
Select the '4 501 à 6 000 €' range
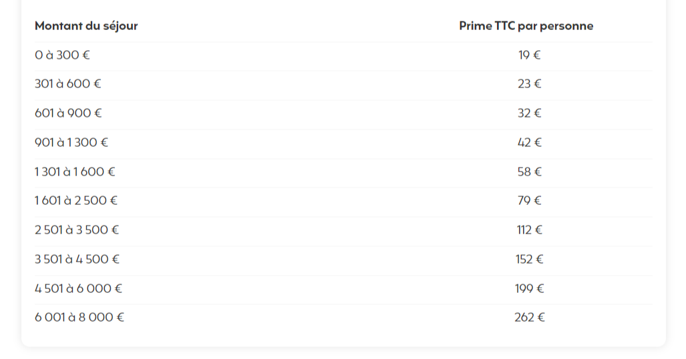point(78,288)
